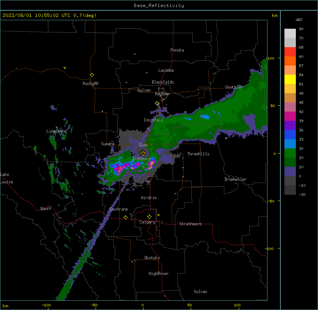Click the RockyMH label
The height and width of the screenshot is (310, 318).
(x=90, y=84)
